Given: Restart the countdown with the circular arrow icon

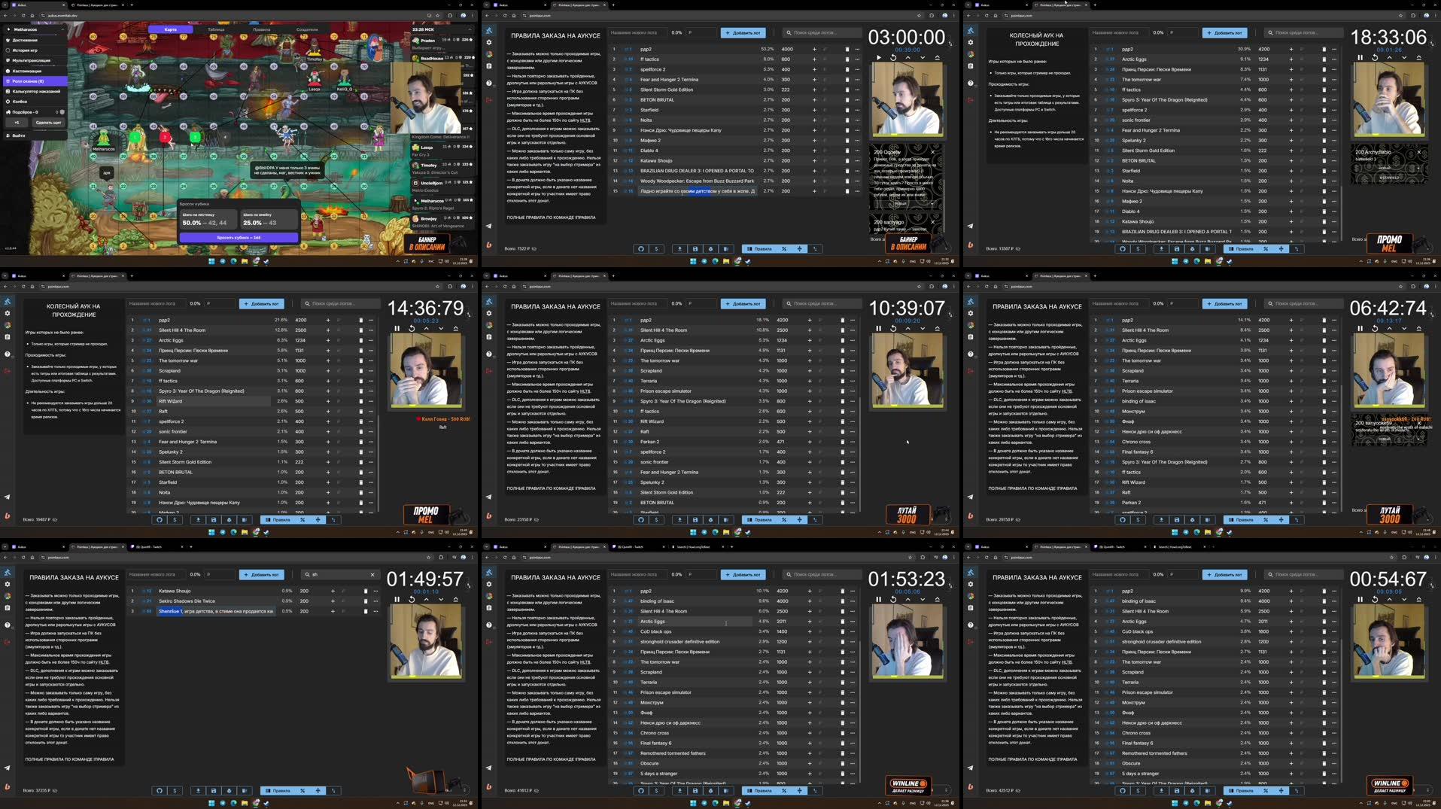Looking at the screenshot, I should click(893, 57).
